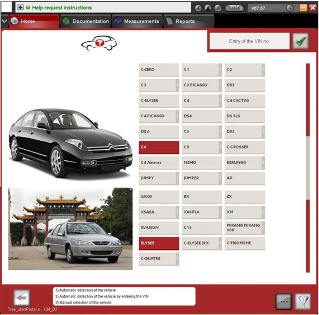Image resolution: width=319 pixels, height=315 pixels.
Task: Click the Entry of the VIN no. field
Action: click(249, 41)
